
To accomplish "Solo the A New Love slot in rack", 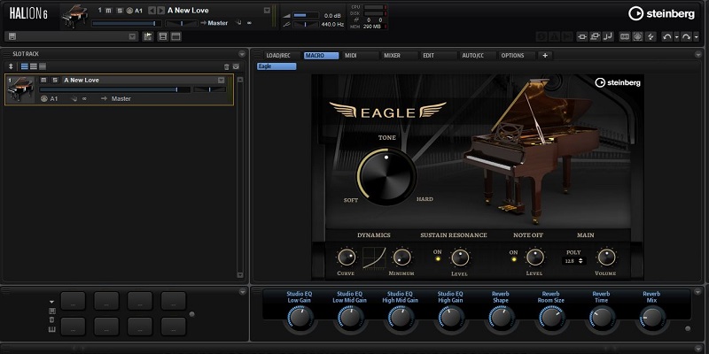I will point(53,80).
